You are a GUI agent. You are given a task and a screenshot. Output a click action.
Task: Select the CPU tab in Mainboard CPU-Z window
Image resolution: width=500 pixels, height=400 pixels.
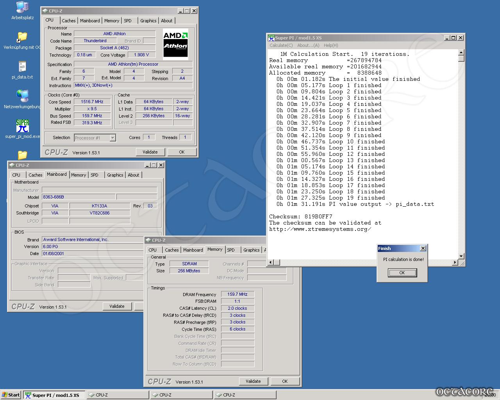[x=16, y=175]
